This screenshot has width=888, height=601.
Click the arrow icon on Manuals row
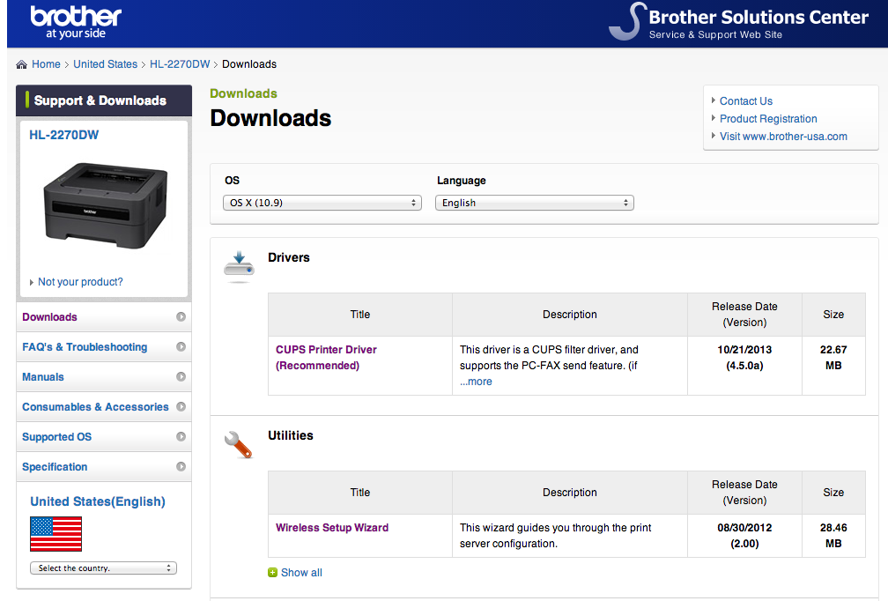(x=181, y=376)
